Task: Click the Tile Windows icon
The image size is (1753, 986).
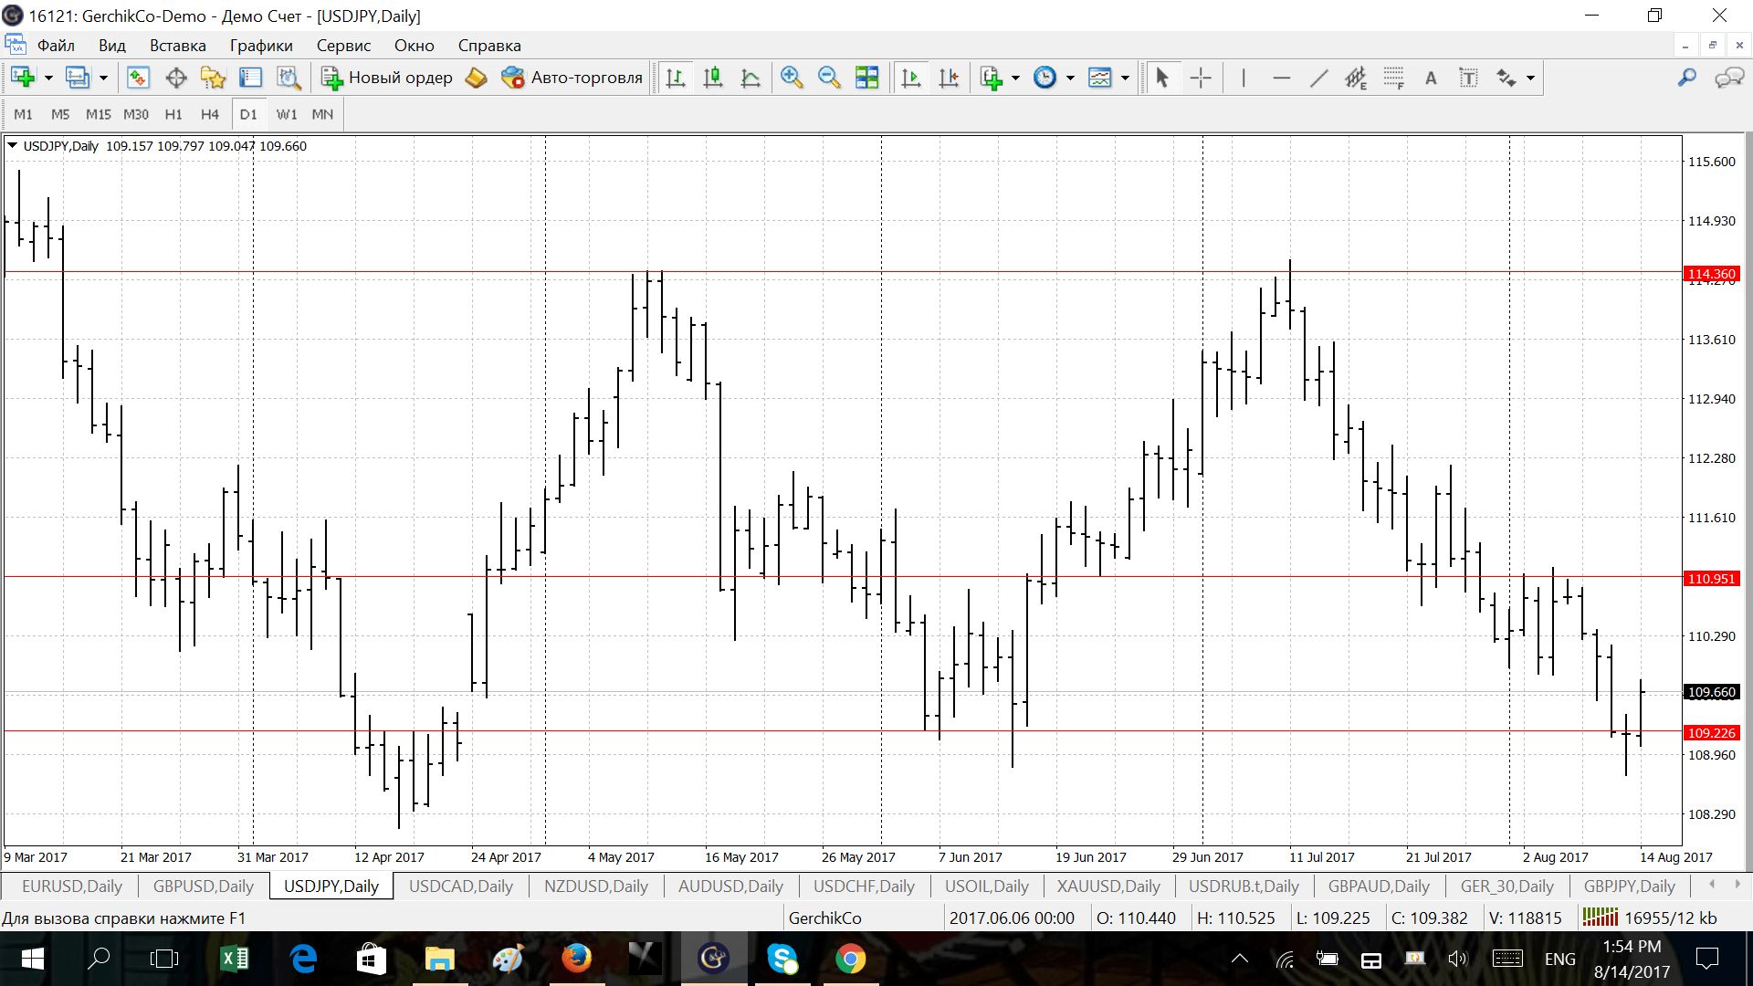Action: coord(866,78)
